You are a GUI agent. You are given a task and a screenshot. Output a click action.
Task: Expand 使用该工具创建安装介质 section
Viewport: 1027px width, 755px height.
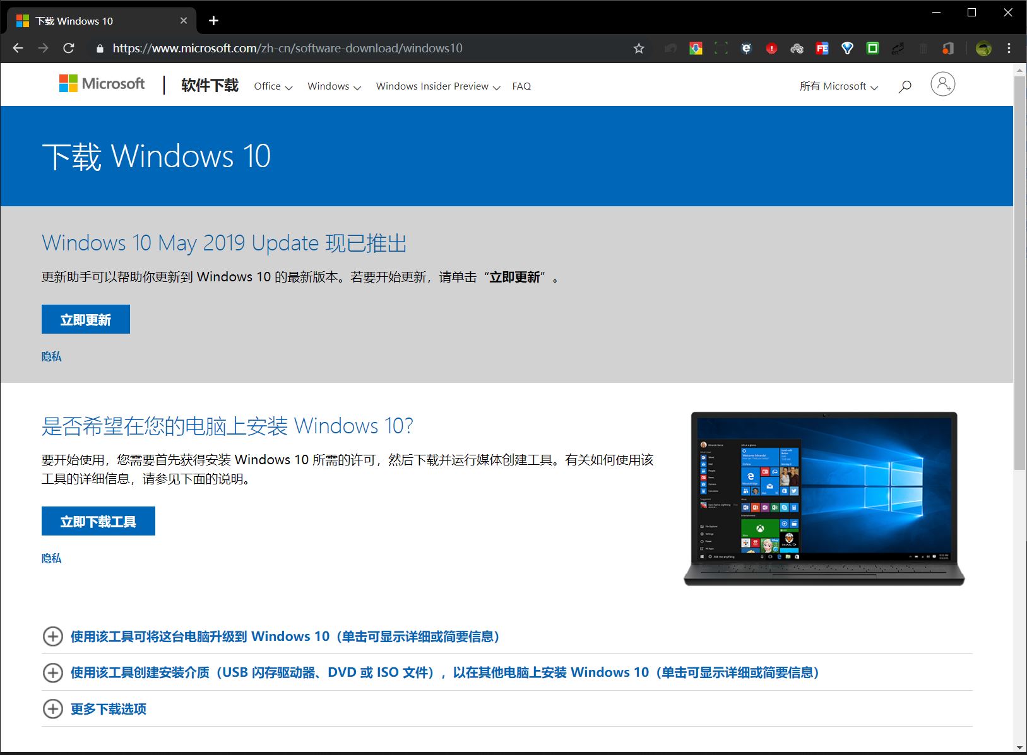tap(444, 672)
